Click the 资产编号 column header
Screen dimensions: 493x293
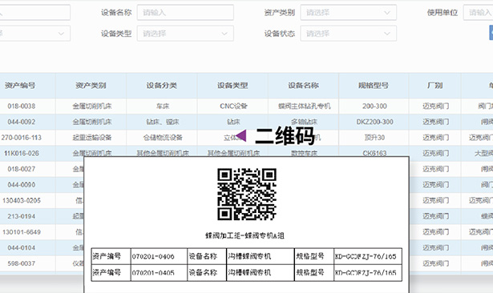point(20,86)
